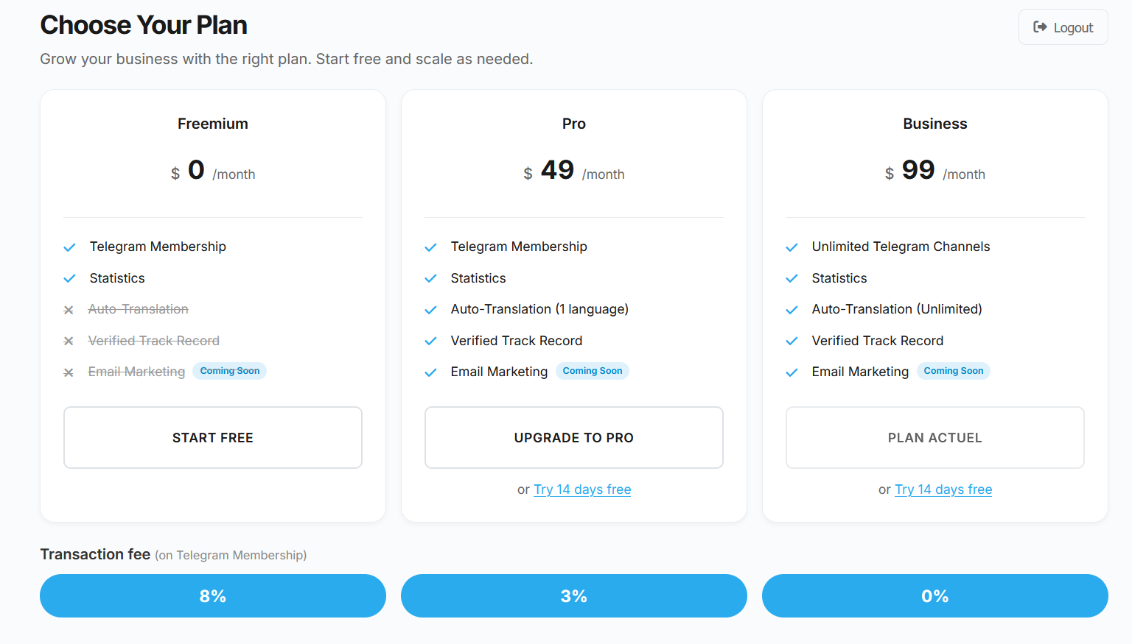Viewport: 1132px width, 644px height.
Task: Click the Coming Soon badge in Pro plan
Action: point(593,371)
